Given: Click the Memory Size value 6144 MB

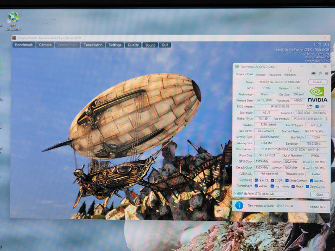Looking at the screenshot, I should tap(266, 143).
